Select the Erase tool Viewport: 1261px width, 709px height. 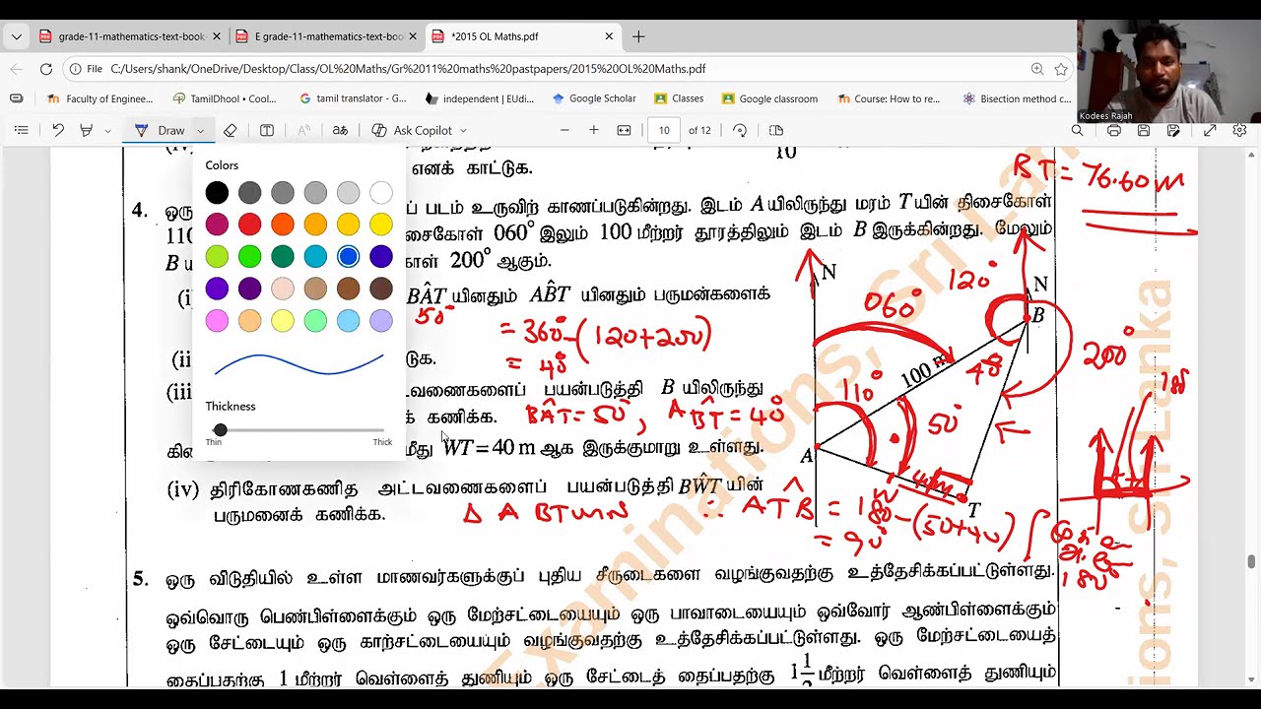[230, 130]
